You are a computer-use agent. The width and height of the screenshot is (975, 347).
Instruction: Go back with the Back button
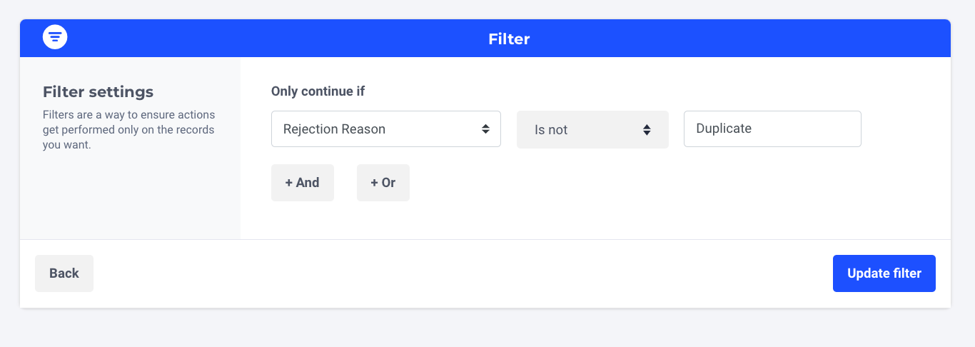tap(64, 273)
